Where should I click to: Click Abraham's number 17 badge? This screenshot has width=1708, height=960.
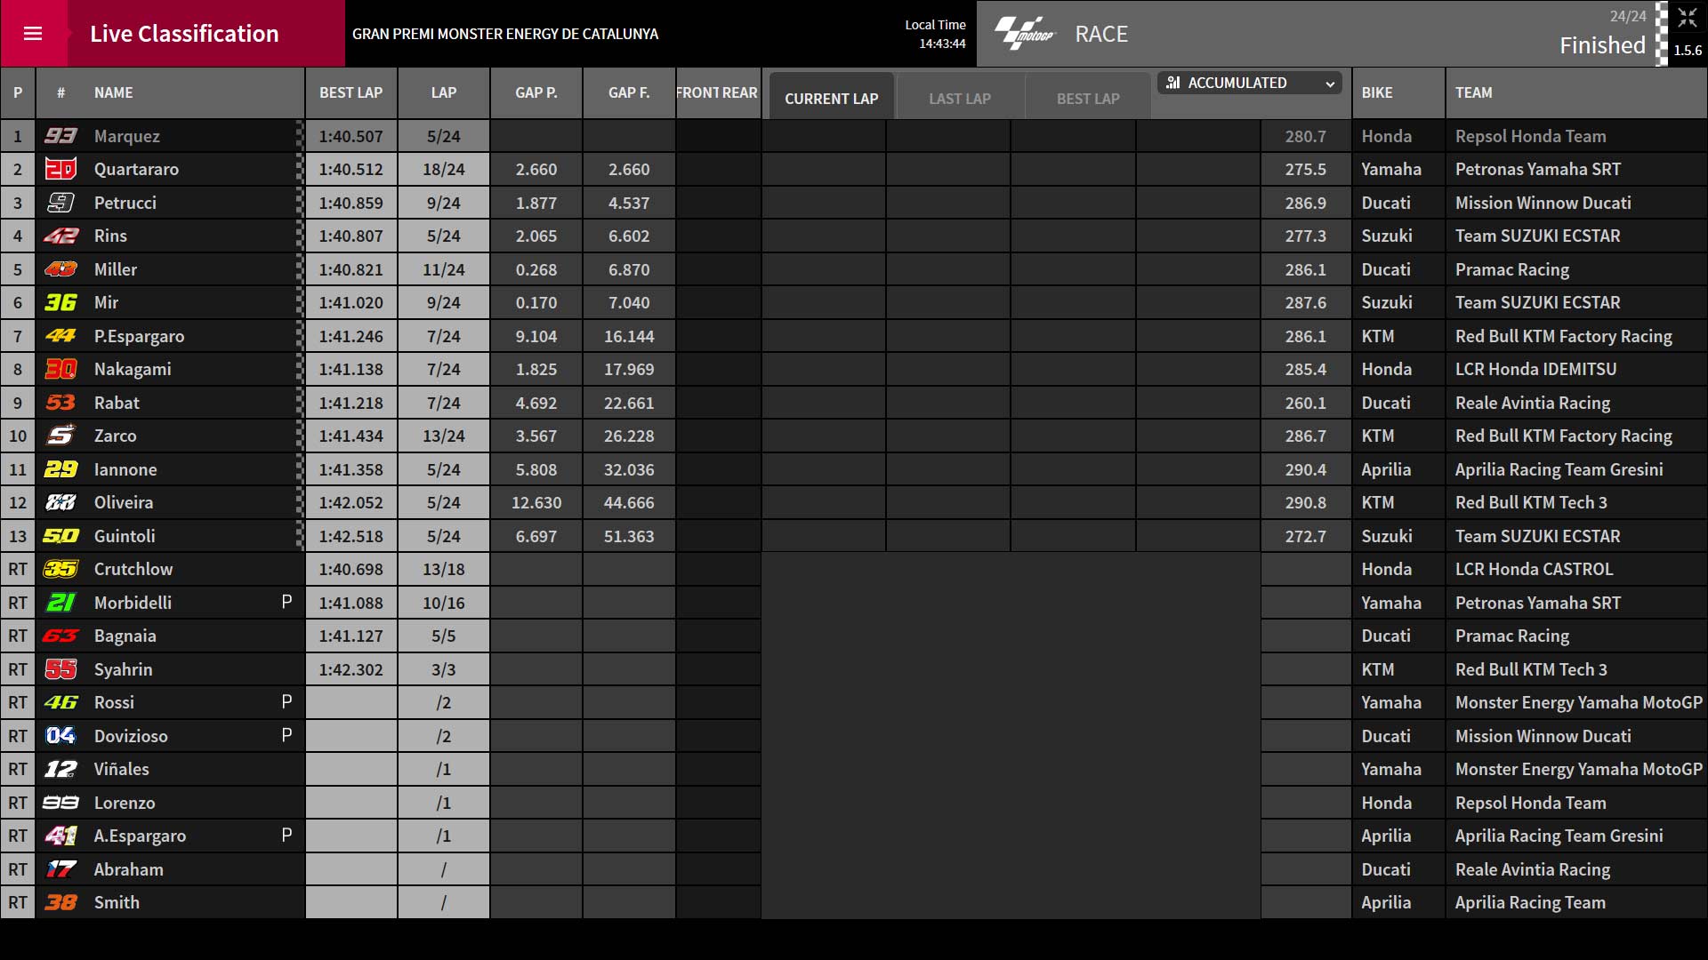click(x=60, y=869)
